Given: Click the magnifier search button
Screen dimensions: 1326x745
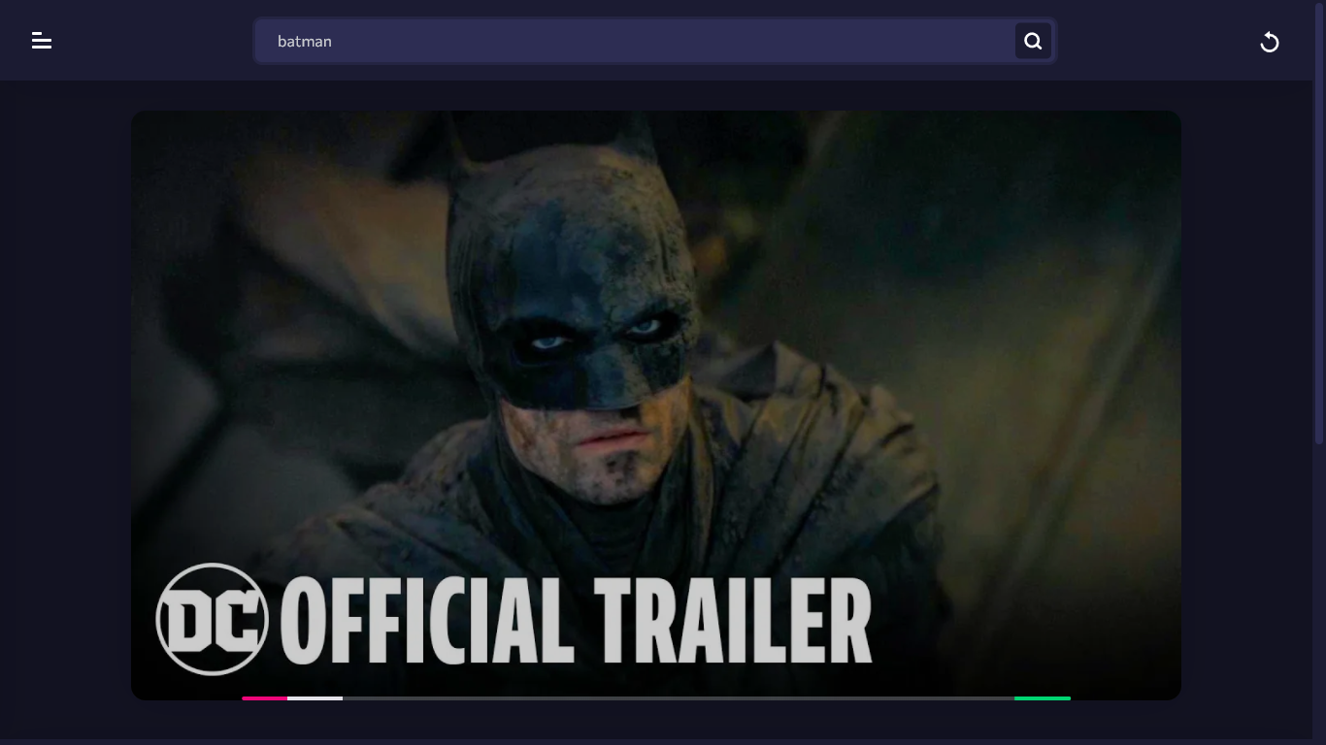Looking at the screenshot, I should tap(1033, 41).
